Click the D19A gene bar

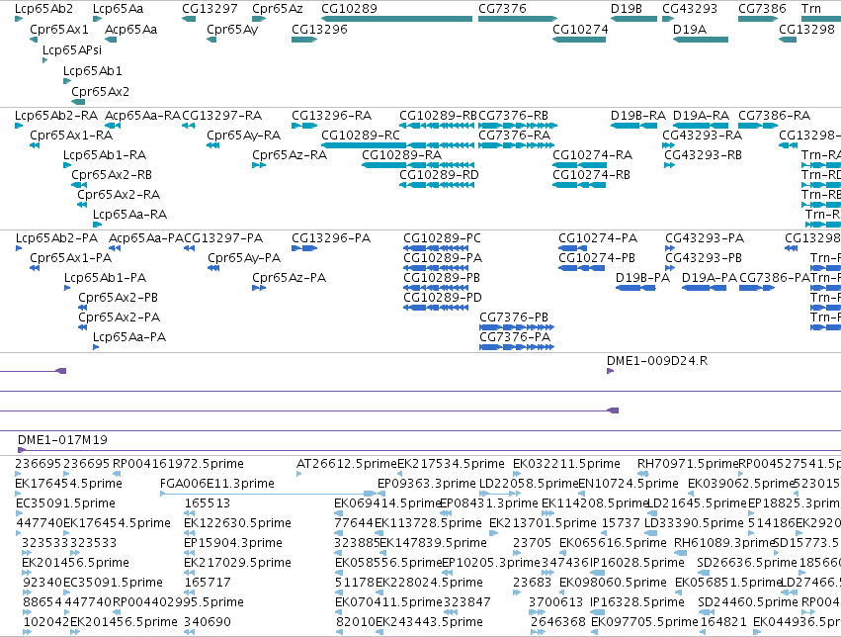point(701,40)
